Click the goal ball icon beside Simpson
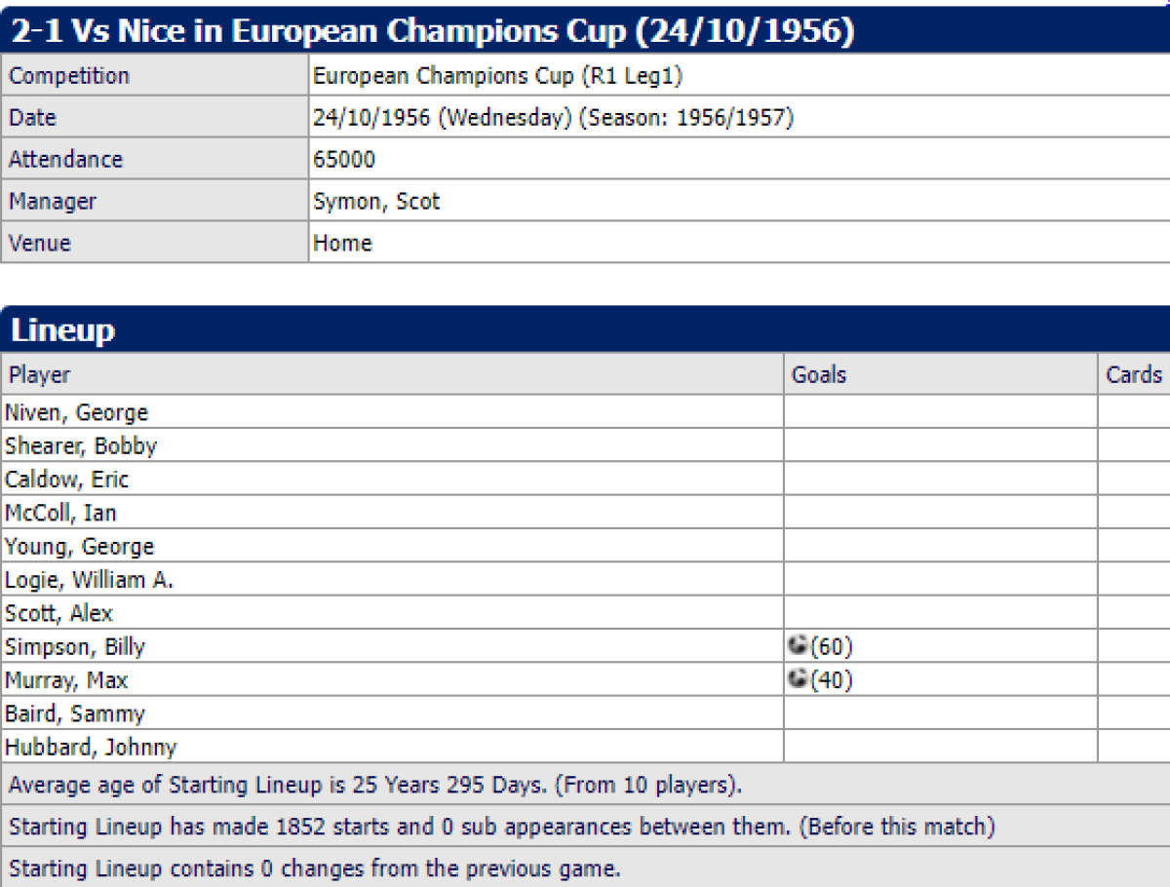Screen dimensions: 1170x887 799,645
